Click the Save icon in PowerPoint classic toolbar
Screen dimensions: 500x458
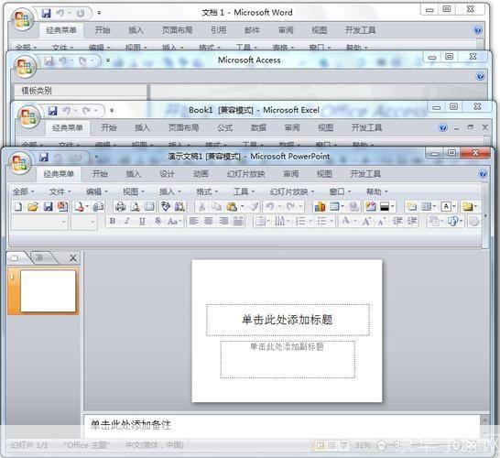point(48,207)
